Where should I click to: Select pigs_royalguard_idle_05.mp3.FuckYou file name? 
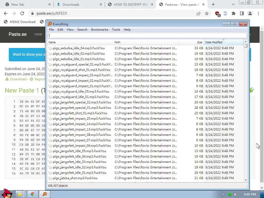point(81,92)
